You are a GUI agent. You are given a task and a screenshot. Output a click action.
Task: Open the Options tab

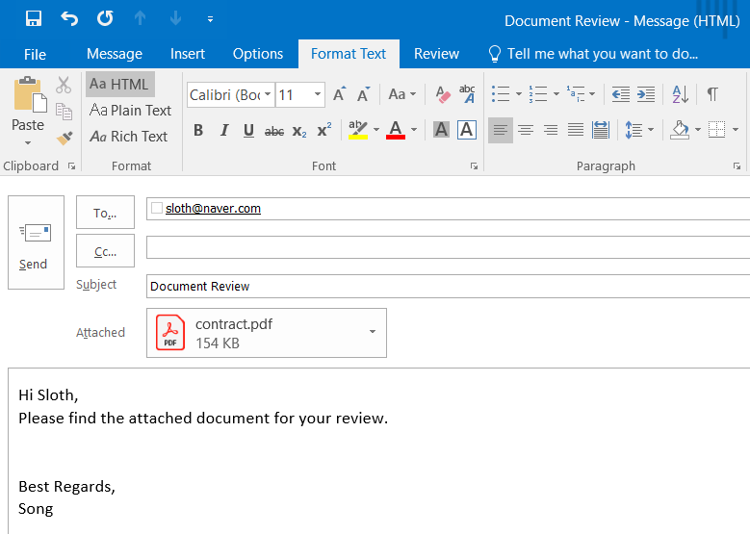click(258, 54)
